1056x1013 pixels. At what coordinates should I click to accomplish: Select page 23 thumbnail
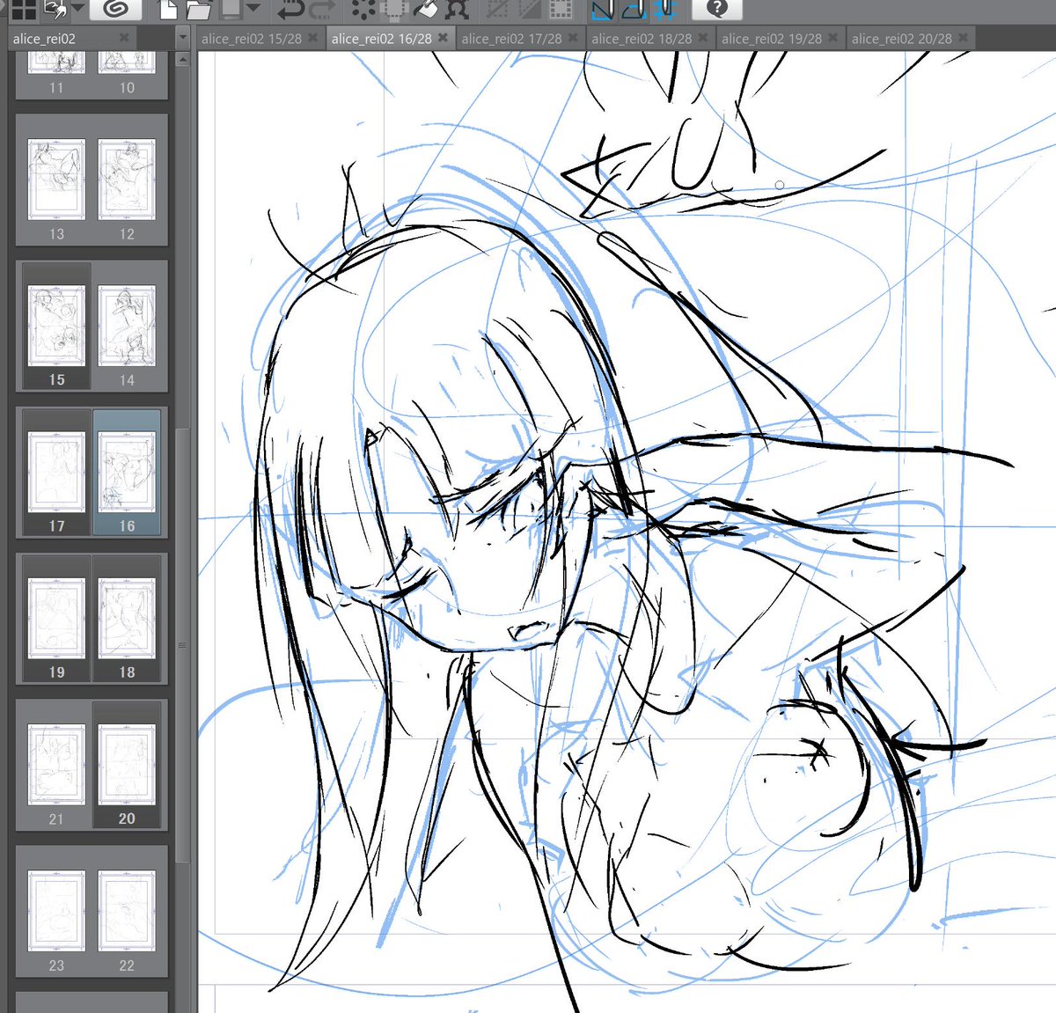pos(56,910)
